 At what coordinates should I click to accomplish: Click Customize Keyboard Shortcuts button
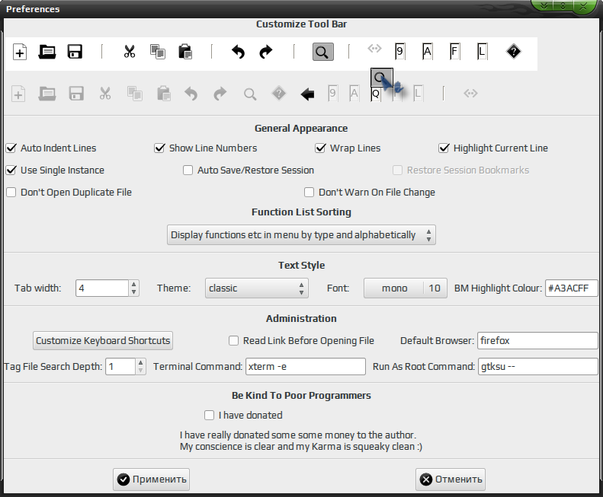tap(103, 341)
